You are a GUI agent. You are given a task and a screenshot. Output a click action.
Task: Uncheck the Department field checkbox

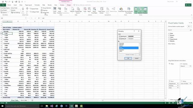point(169,39)
